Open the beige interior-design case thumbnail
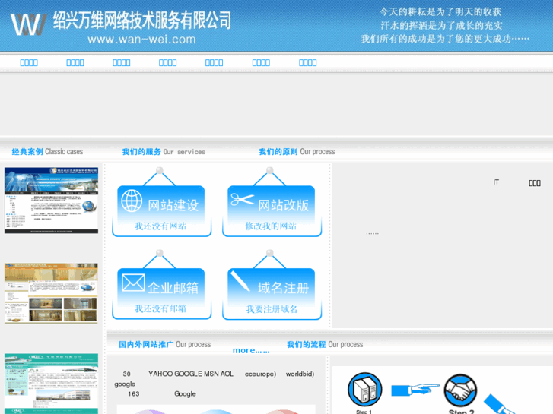This screenshot has width=553, height=414. coord(52,293)
